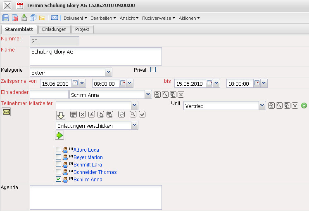309x211 pixels.
Task: Click the large envelope icon under Teilnehmer
Action: 6,112
